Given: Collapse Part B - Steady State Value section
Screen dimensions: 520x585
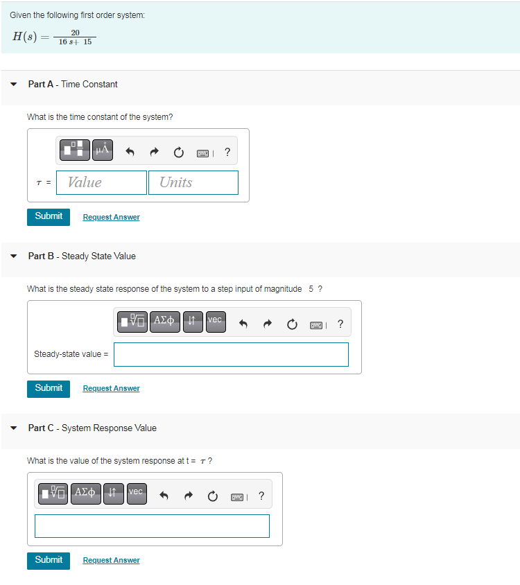Looking at the screenshot, I should point(14,256).
